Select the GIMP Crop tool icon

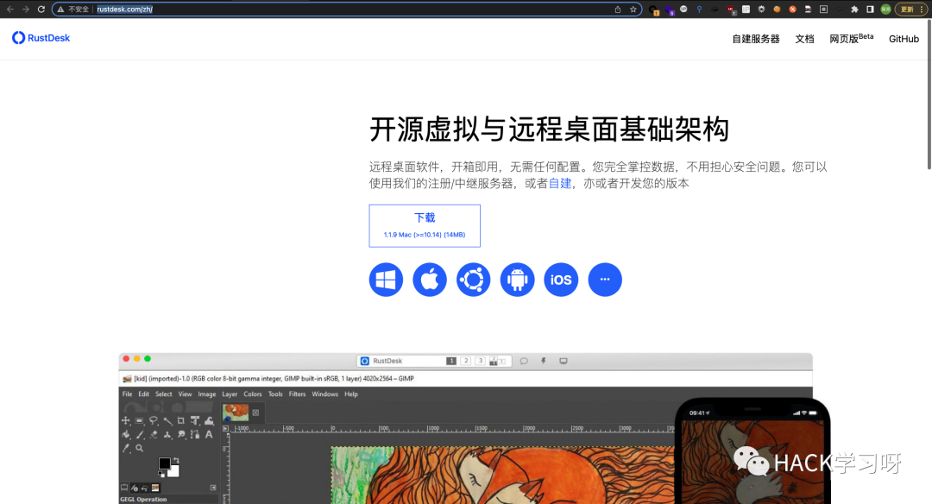coord(181,421)
